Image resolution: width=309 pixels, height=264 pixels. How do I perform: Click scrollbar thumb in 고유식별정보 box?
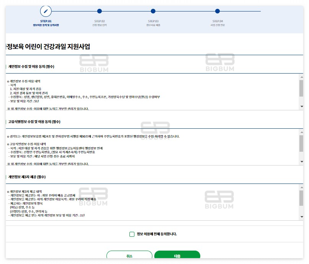[301, 143]
